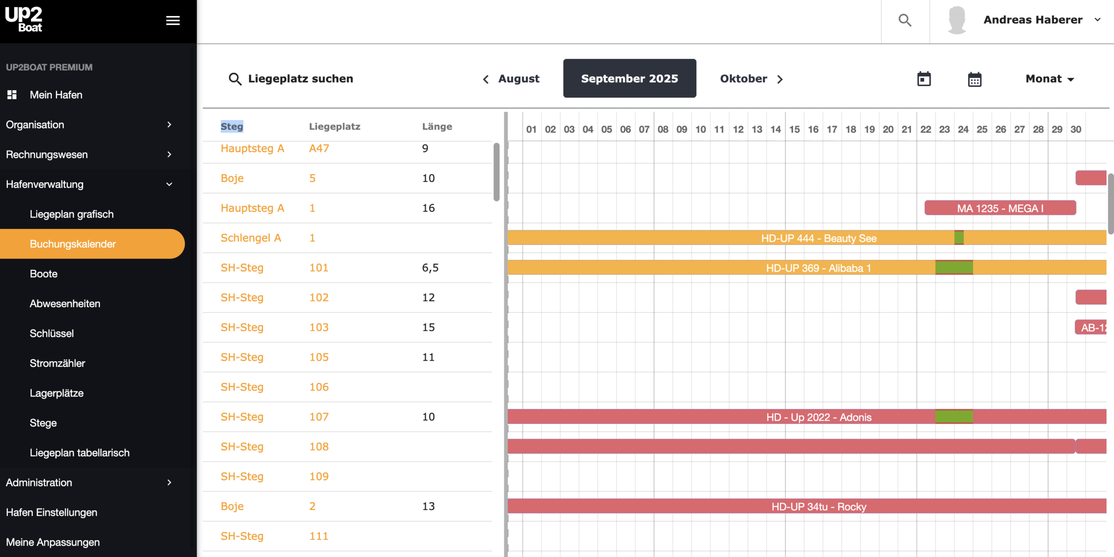Image resolution: width=1114 pixels, height=557 pixels.
Task: Open the Monat view dropdown
Action: (x=1049, y=79)
